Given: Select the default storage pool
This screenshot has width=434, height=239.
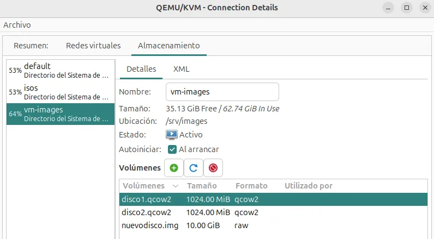Looking at the screenshot, I should [61, 71].
